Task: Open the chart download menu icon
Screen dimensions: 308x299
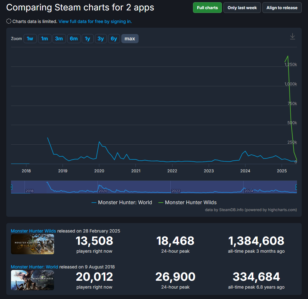Action: click(x=292, y=37)
